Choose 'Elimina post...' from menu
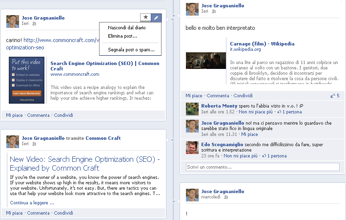Screen dimensions: 346x220 122,36
